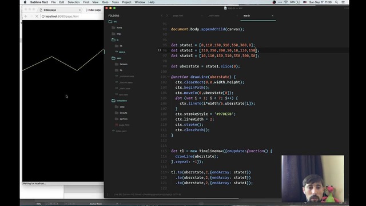The width and height of the screenshot is (366, 206).
Task: Open _layout.sass in sidebar
Action: click(126, 82)
